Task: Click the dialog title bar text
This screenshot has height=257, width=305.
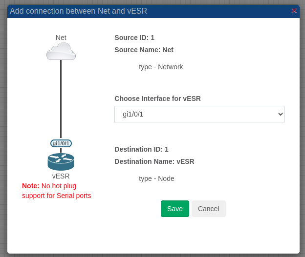Action: (78, 11)
